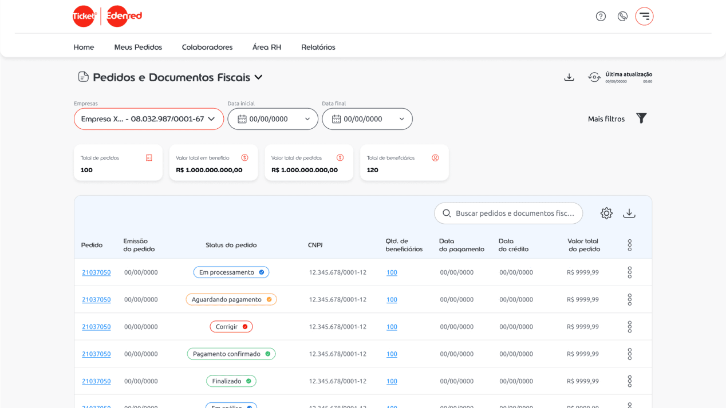This screenshot has height=408, width=726.
Task: Click the Mais filtros button
Action: pos(606,118)
